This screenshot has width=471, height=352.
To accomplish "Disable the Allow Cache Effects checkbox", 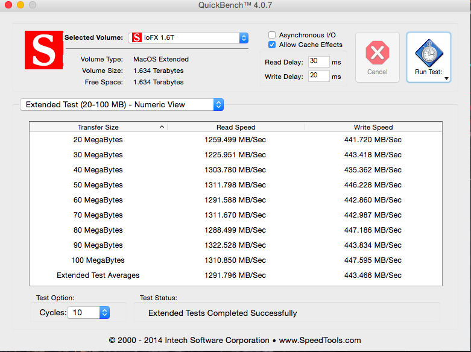I will (x=272, y=45).
